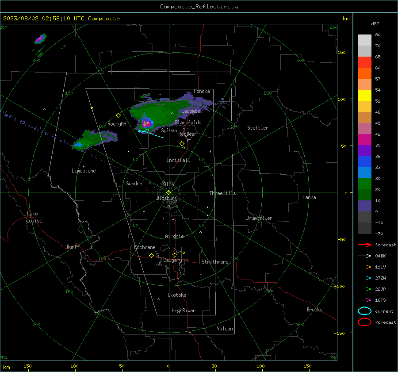Click the Okotoks label on the map
Image resolution: width=398 pixels, height=372 pixels.
(x=177, y=295)
